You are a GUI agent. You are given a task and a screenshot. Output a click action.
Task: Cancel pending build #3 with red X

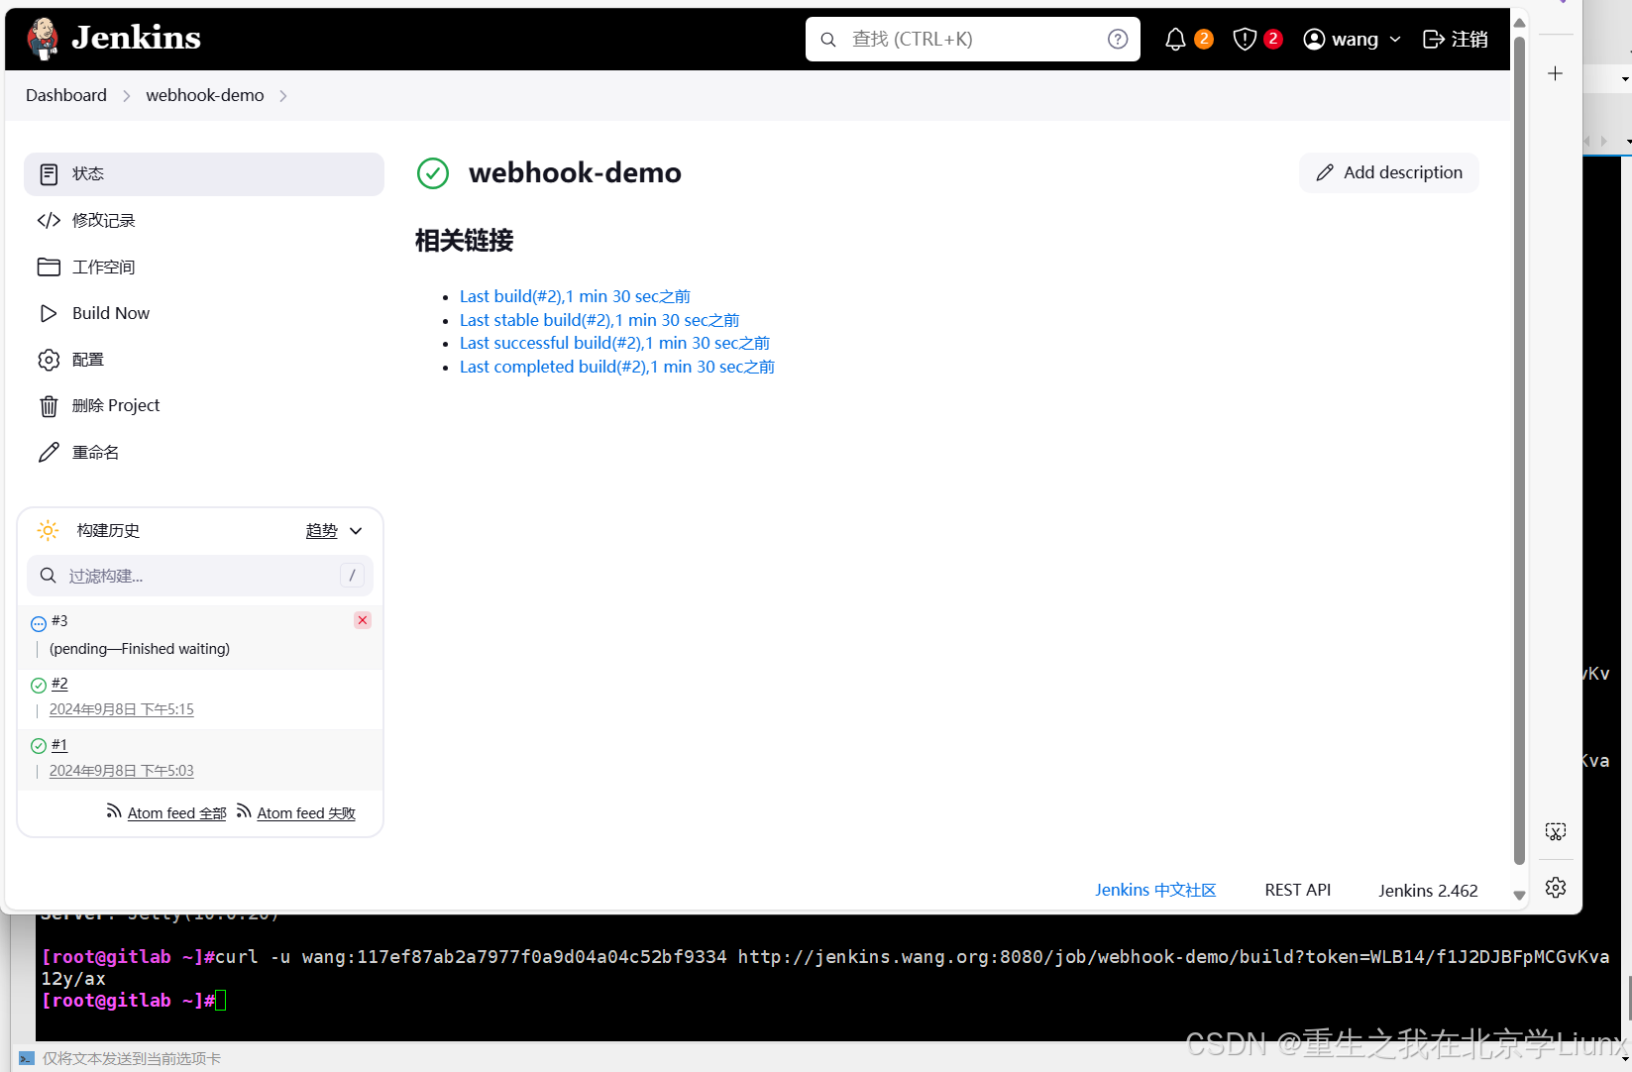pyautogui.click(x=363, y=620)
